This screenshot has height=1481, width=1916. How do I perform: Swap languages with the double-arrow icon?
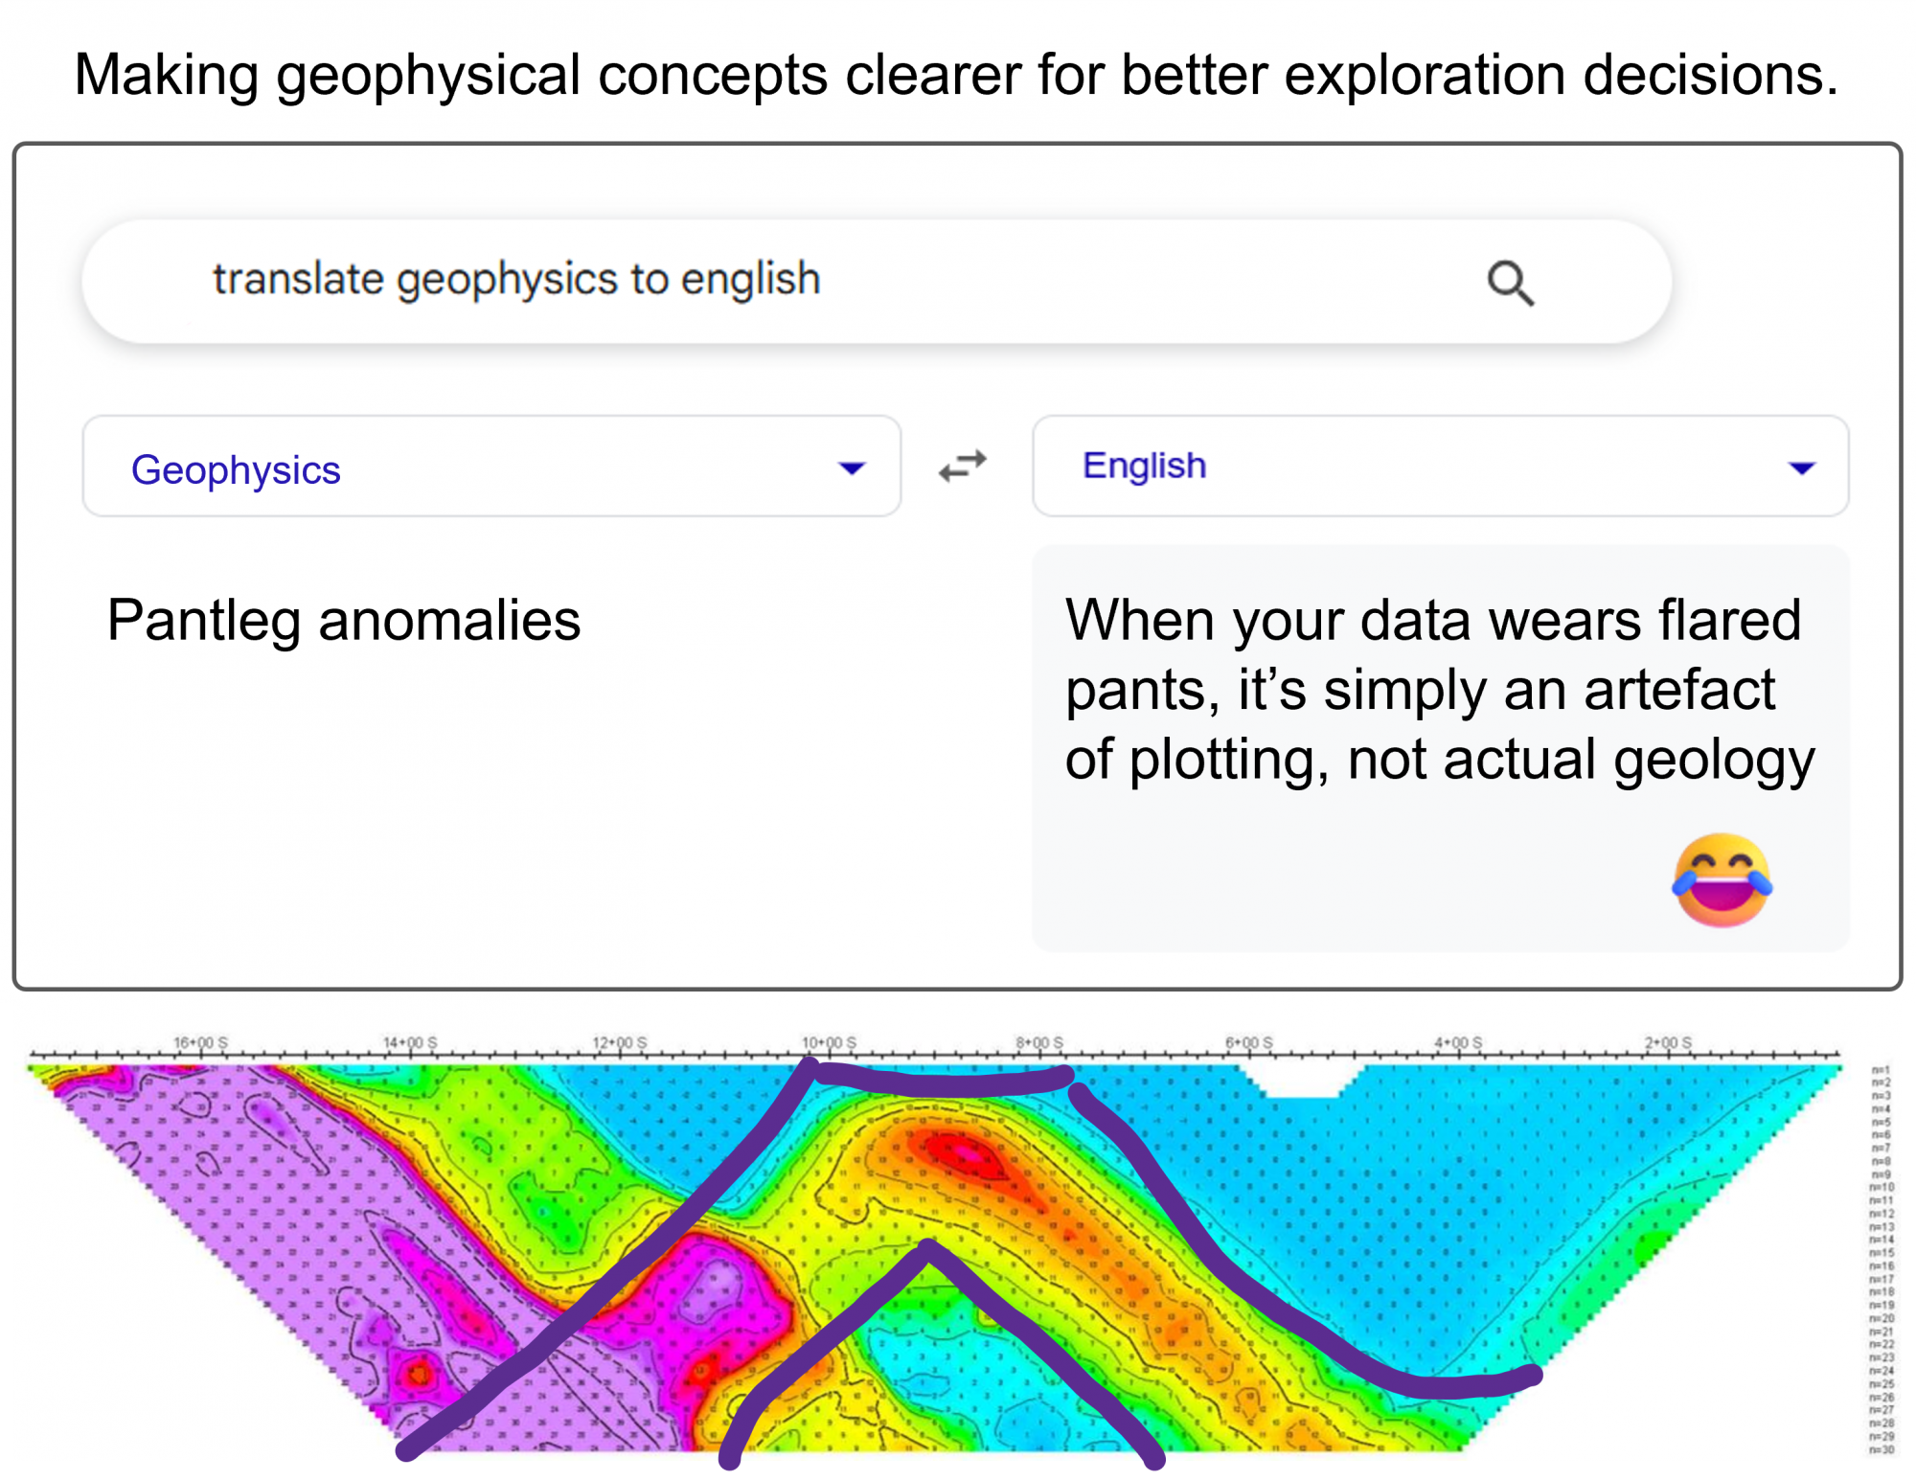(x=963, y=466)
